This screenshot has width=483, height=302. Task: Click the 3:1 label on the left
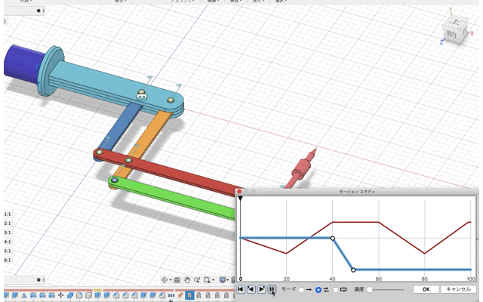(x=8, y=233)
